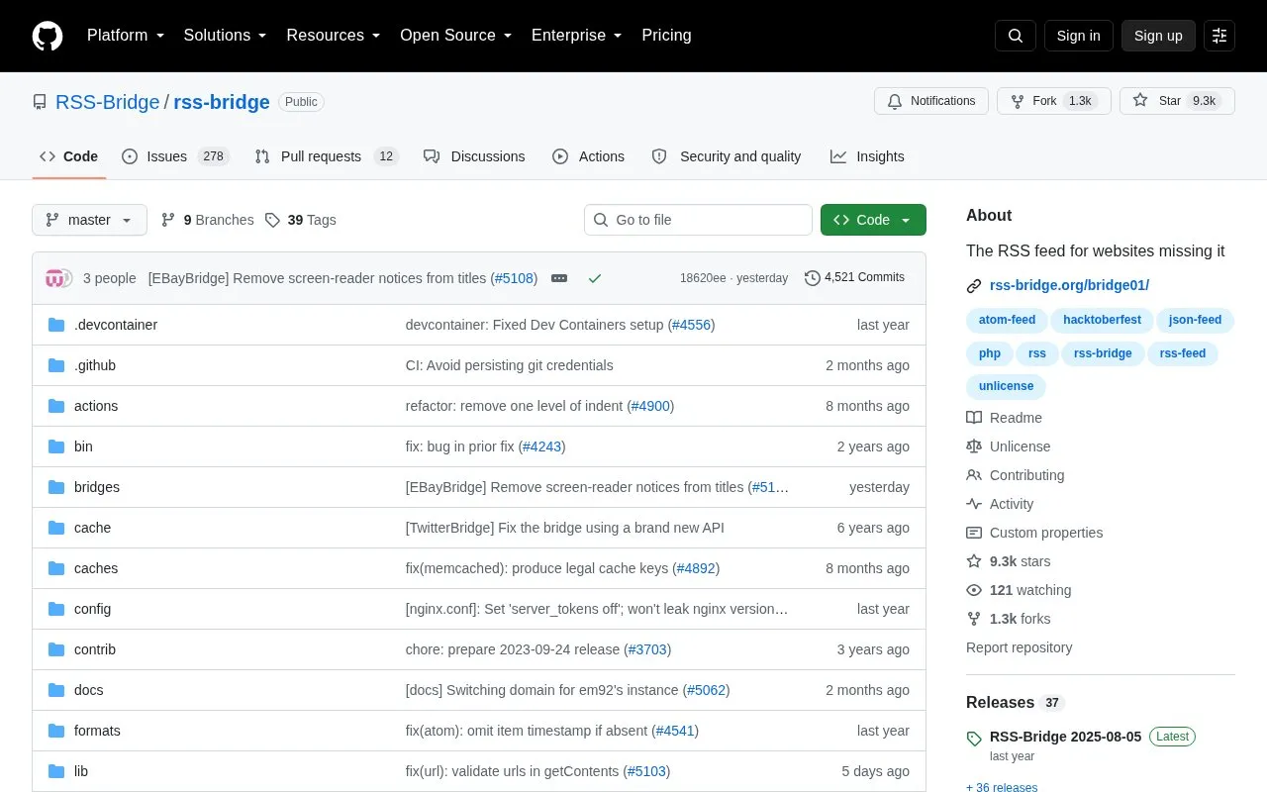Open the Unlicense license link
Screen dimensions: 1267x792
[1008, 446]
